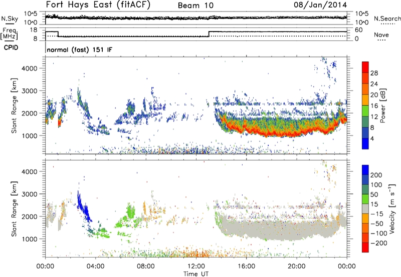This screenshot has width=401, height=277.
Task: Click the gray segment of velocity colorbar
Action: tap(365, 208)
